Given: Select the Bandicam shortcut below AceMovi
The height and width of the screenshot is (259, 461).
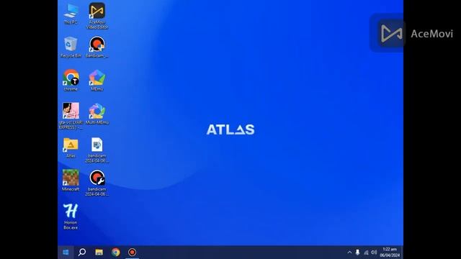Looking at the screenshot, I should point(97,47).
